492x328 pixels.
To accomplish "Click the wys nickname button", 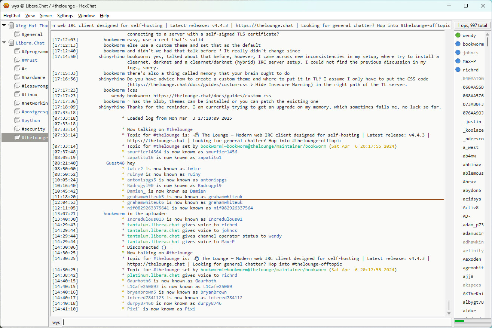I will click(x=56, y=322).
